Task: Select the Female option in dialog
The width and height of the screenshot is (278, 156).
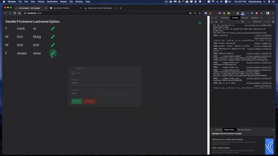Action: pyautogui.click(x=80, y=68)
